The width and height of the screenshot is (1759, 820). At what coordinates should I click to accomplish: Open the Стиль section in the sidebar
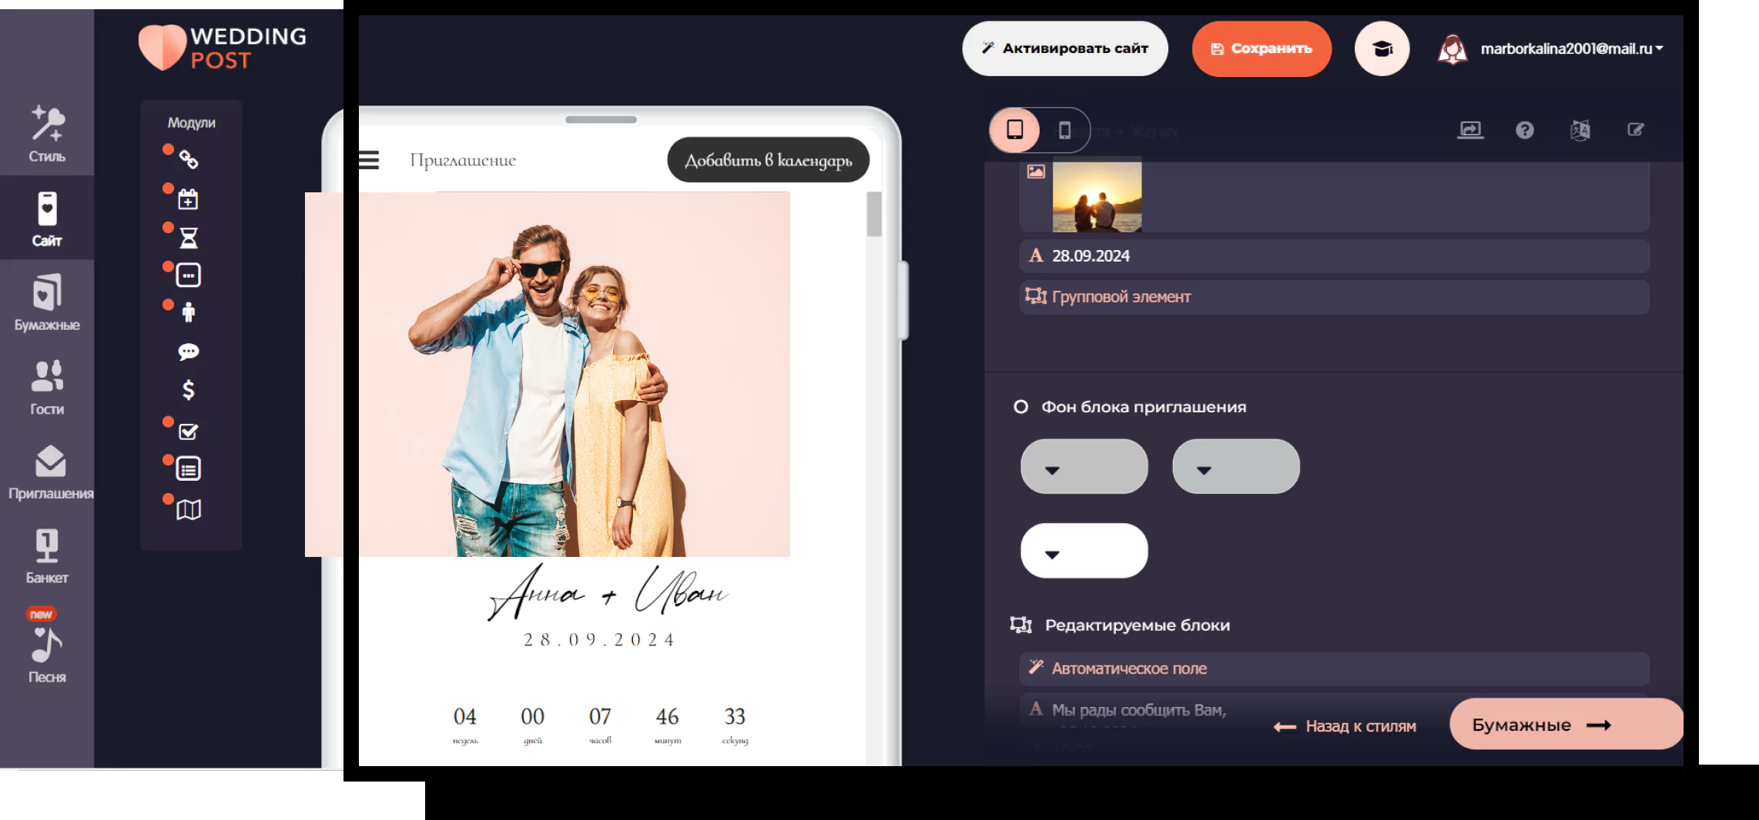tap(47, 134)
